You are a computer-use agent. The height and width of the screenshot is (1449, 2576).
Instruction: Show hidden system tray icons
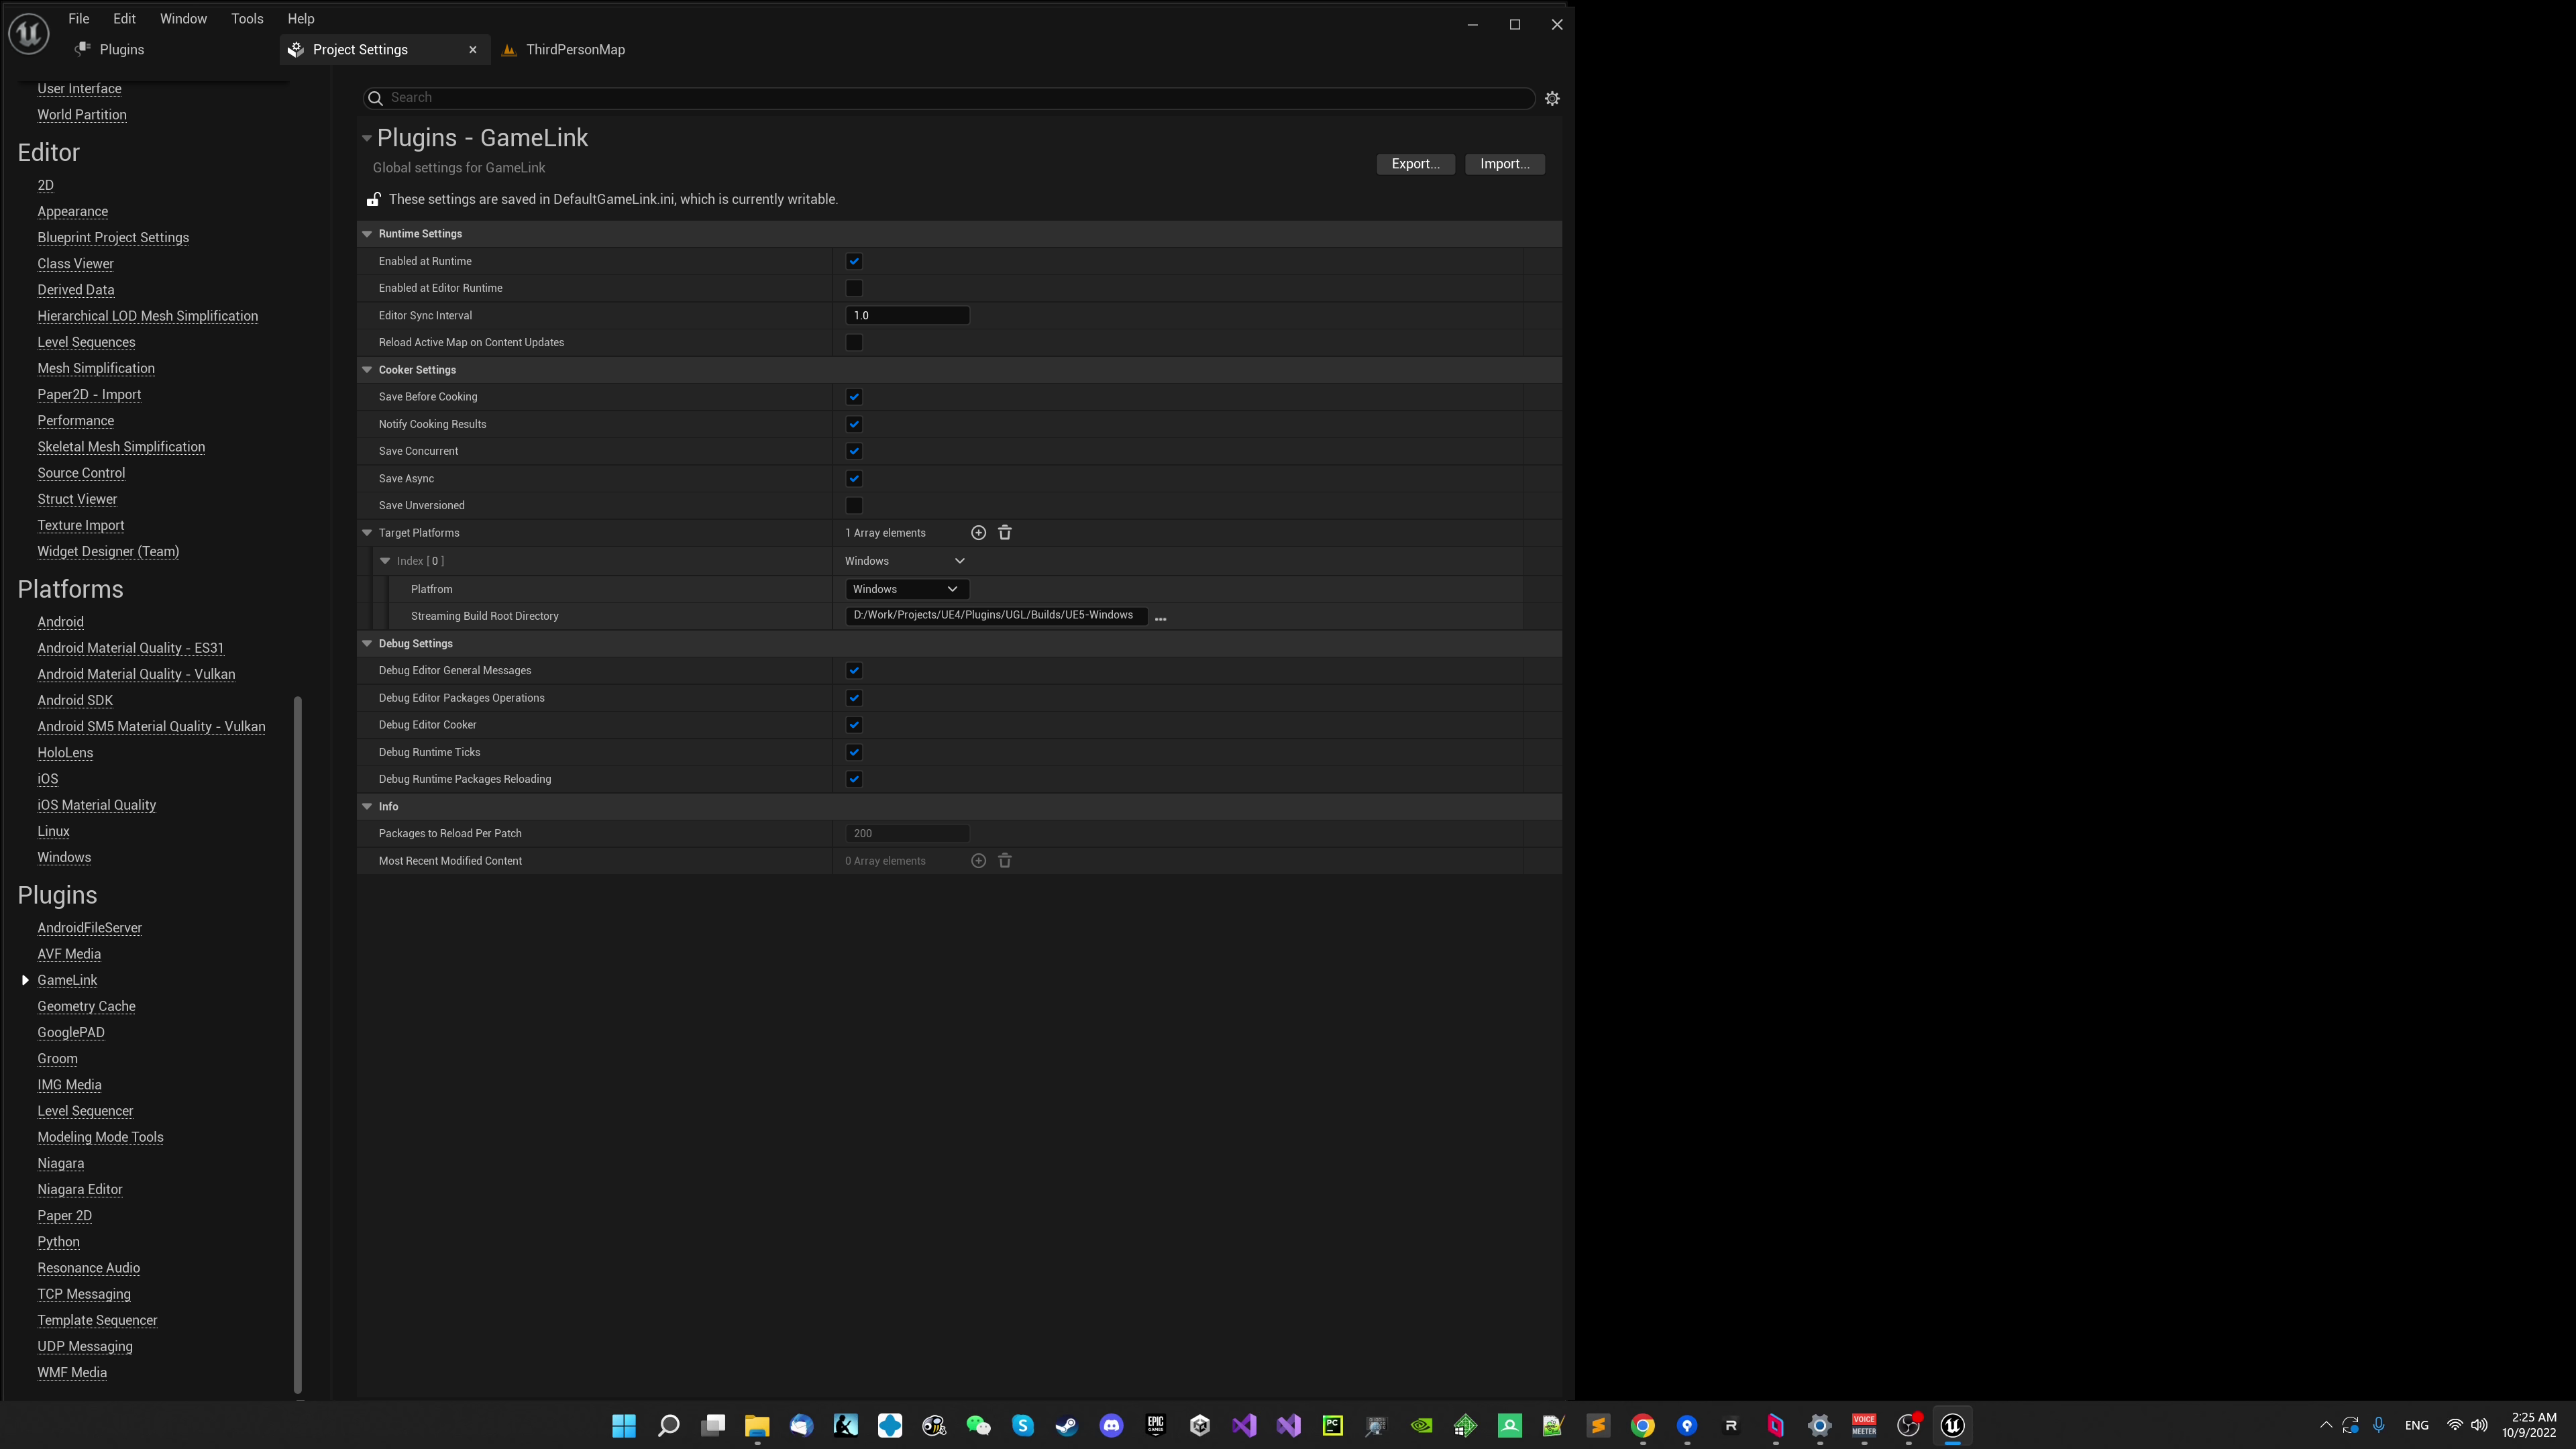[2325, 1425]
